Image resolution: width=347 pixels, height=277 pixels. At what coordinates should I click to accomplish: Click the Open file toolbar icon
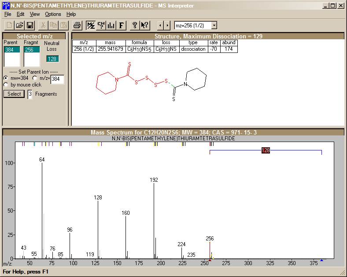19,25
